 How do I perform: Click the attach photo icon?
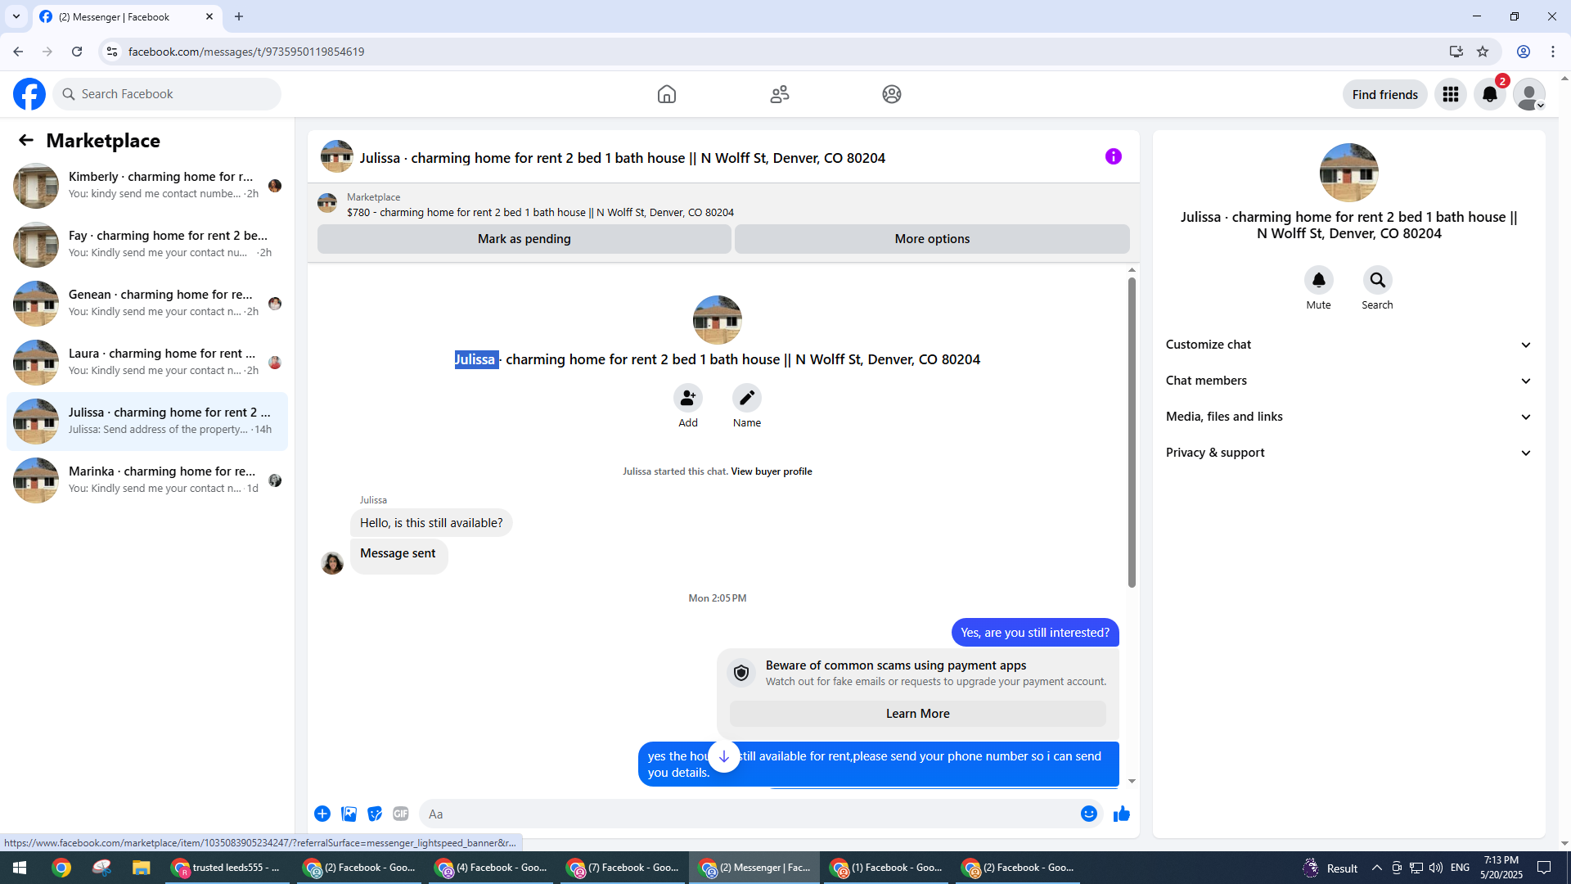349,814
